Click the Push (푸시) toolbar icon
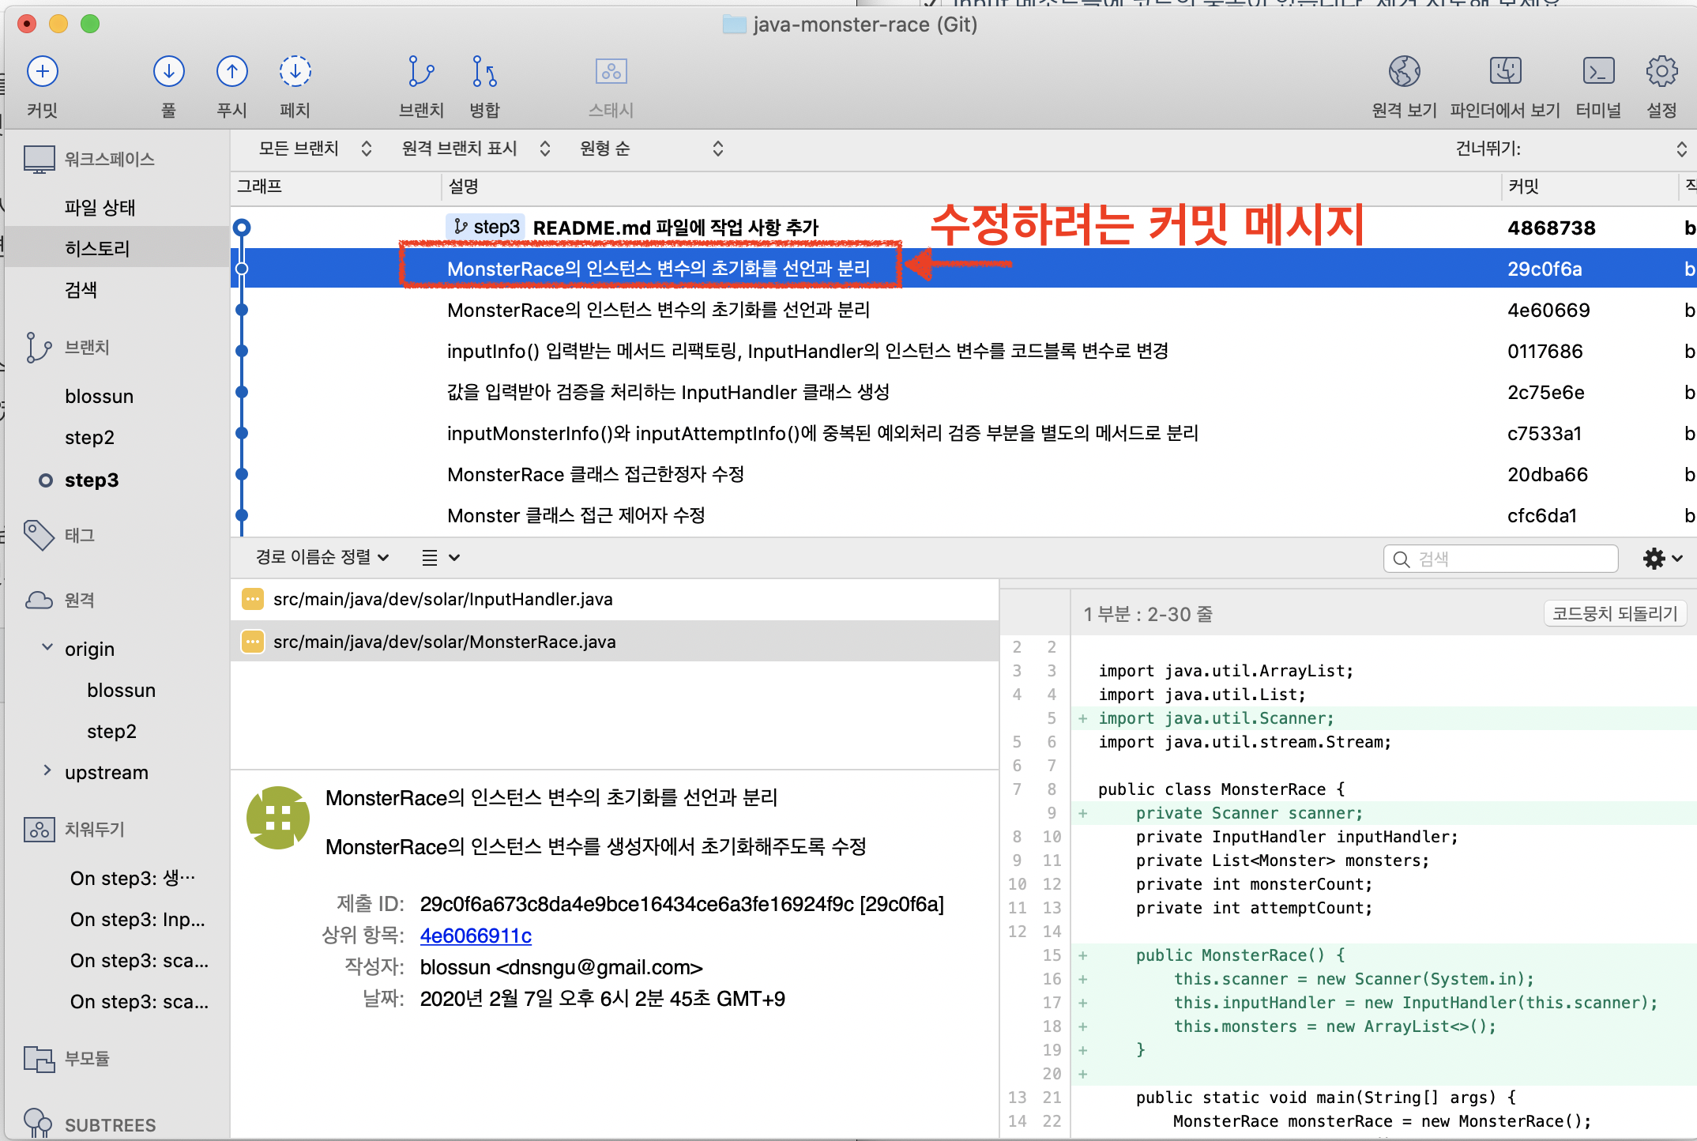 pos(231,72)
